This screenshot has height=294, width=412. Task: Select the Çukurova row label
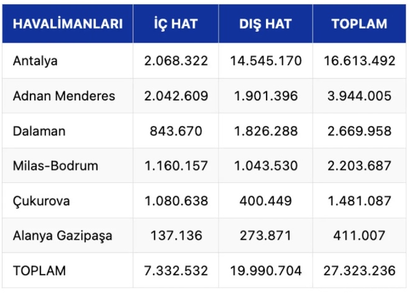click(x=41, y=201)
